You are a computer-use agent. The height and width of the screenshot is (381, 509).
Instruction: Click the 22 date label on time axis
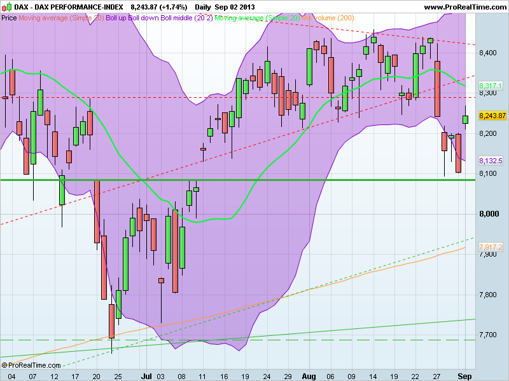(x=415, y=377)
